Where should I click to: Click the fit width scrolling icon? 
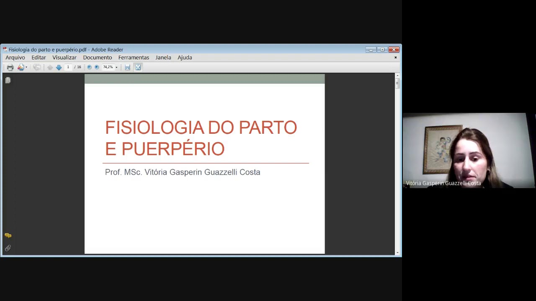(x=128, y=67)
